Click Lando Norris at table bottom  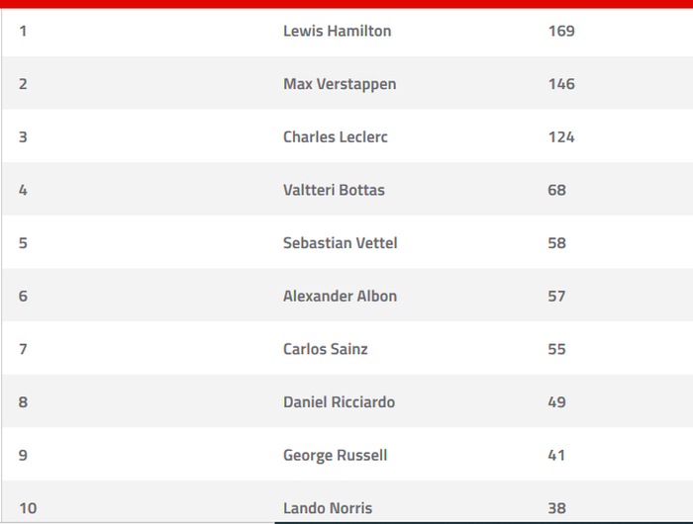[x=327, y=508]
